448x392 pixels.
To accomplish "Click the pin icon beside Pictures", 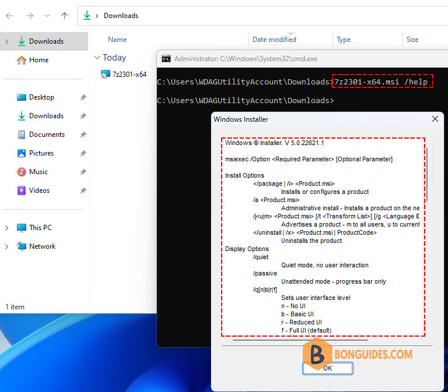I will (x=83, y=153).
